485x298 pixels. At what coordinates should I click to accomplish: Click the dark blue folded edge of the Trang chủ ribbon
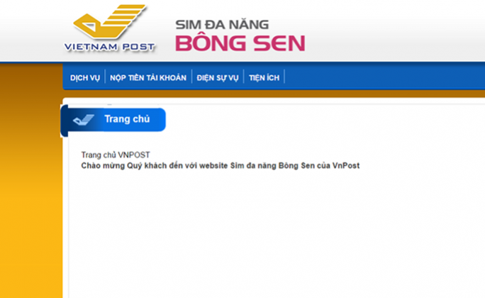[64, 121]
